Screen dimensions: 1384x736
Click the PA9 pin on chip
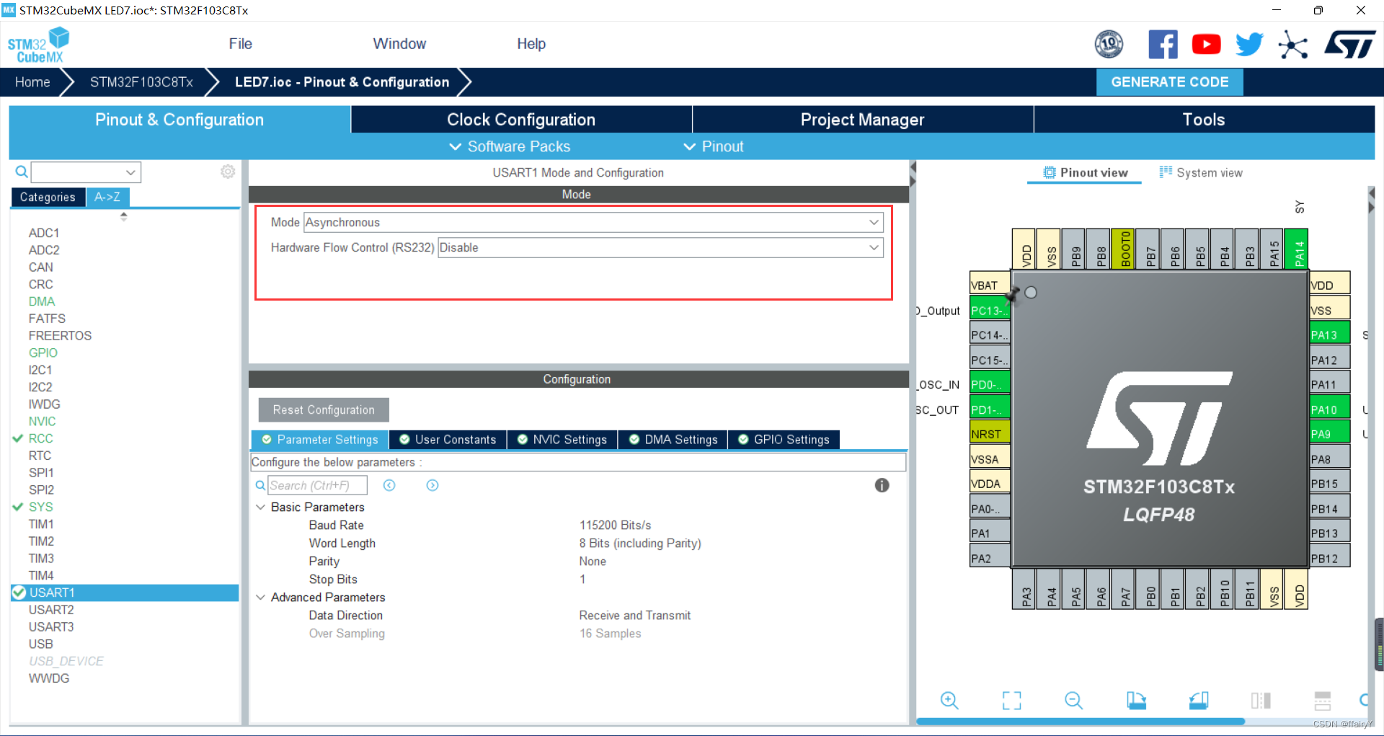pyautogui.click(x=1329, y=434)
